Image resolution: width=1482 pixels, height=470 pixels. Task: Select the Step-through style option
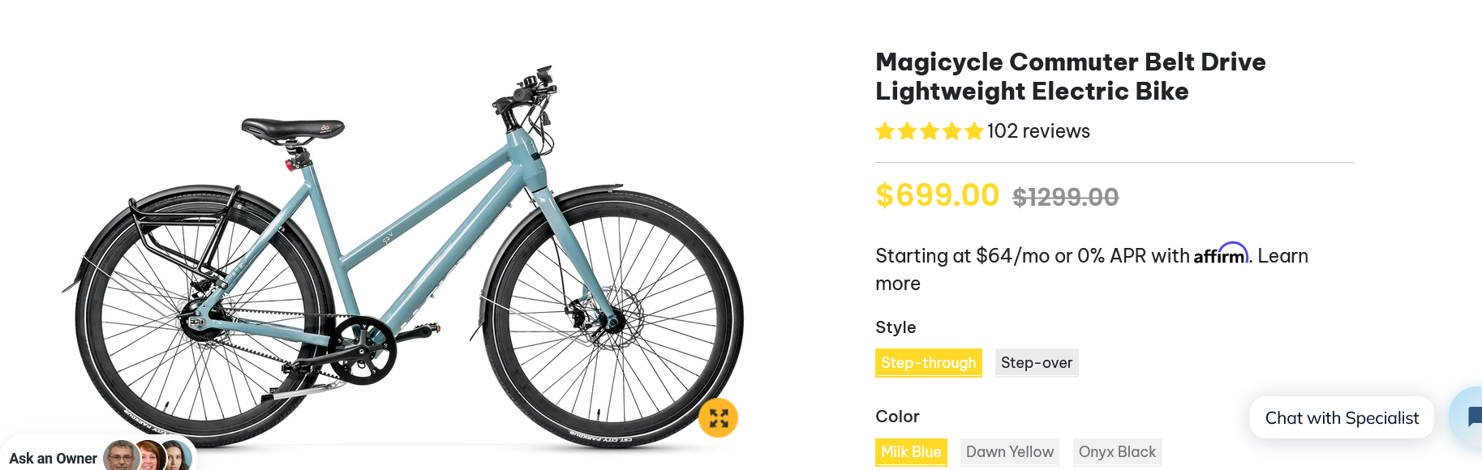(x=928, y=363)
